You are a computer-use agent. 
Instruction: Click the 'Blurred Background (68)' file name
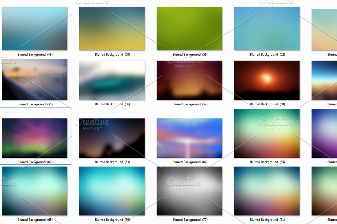point(35,220)
